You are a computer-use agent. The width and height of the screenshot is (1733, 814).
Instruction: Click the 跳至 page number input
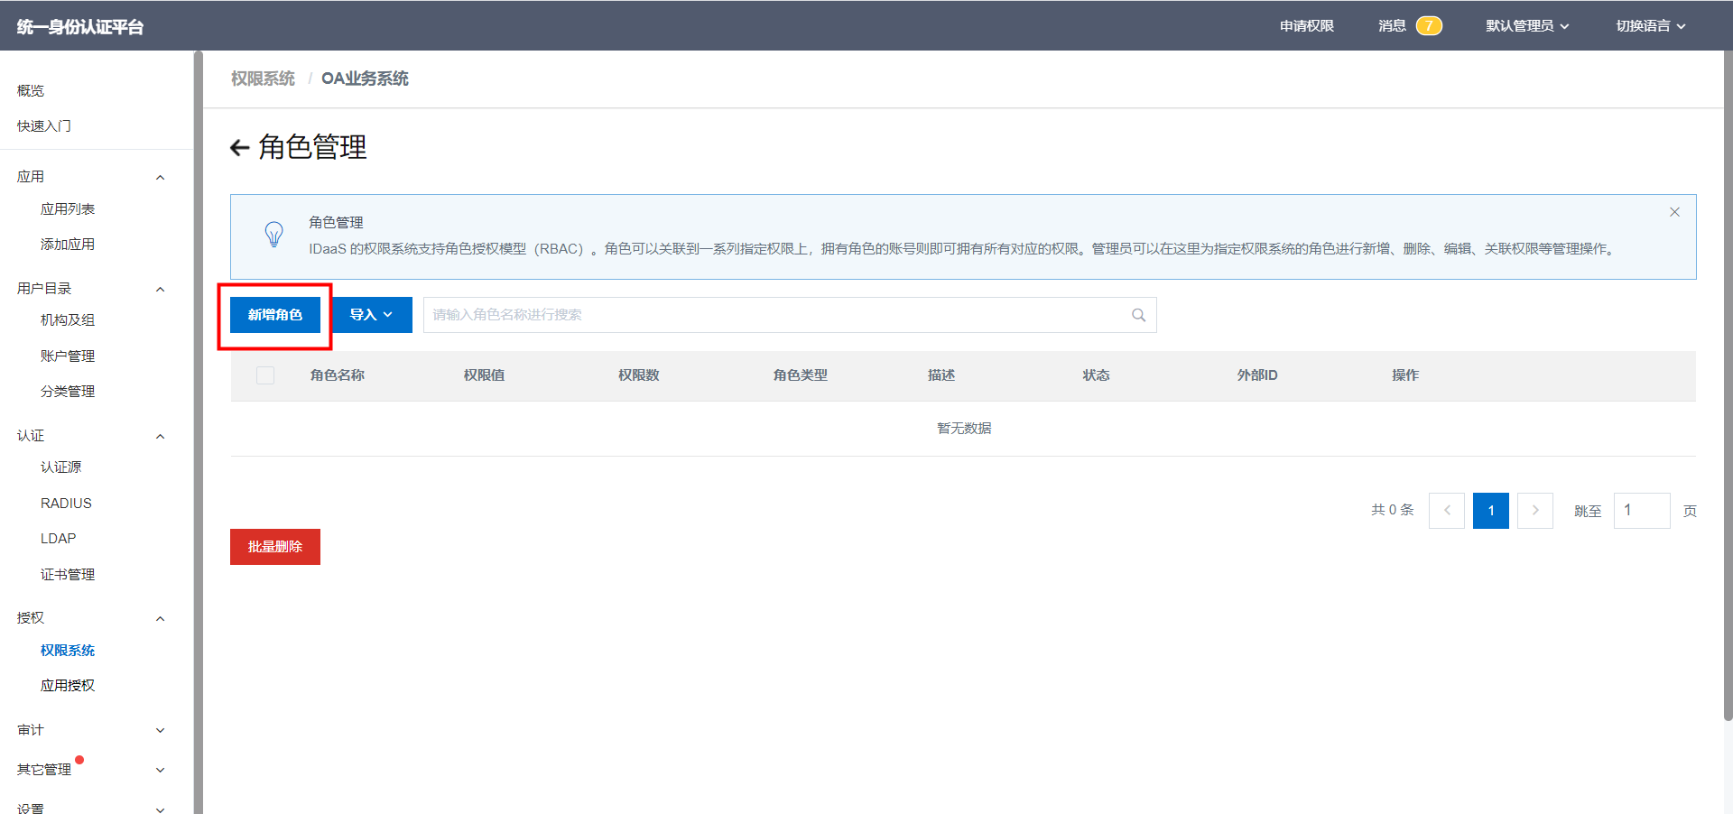pos(1641,511)
